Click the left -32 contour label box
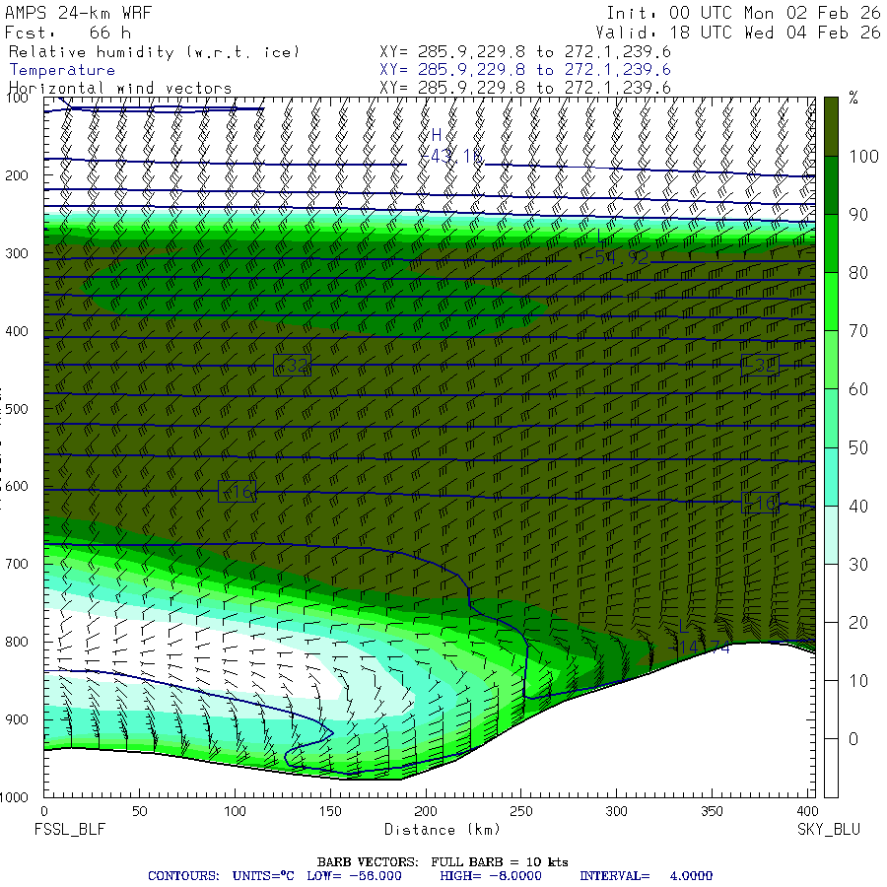This screenshot has width=887, height=887. click(292, 366)
